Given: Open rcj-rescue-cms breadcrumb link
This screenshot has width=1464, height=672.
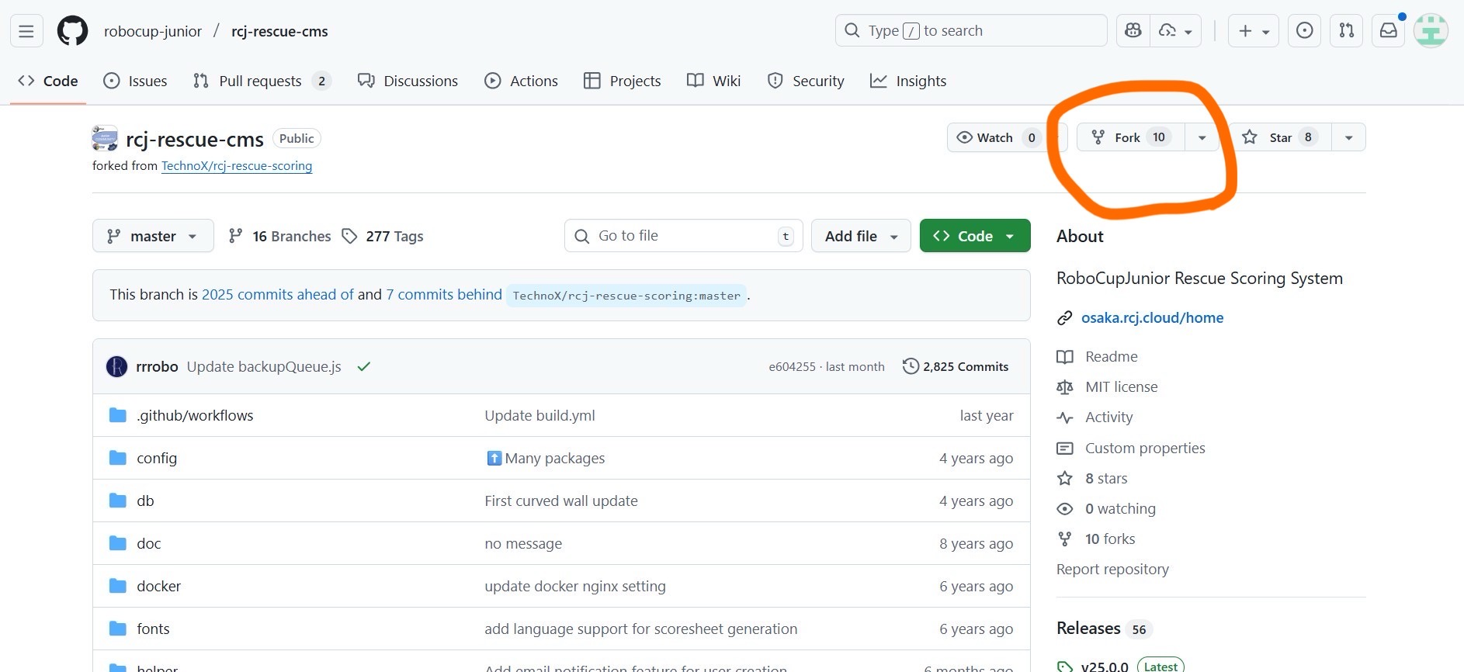Looking at the screenshot, I should (x=279, y=31).
